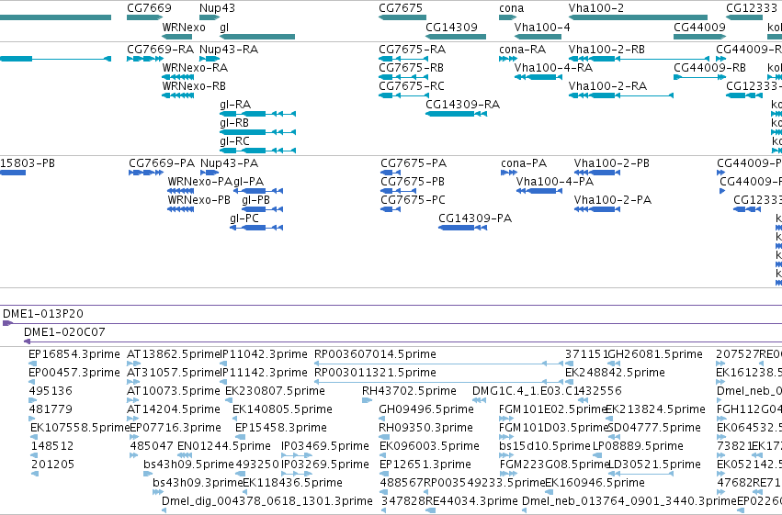Select the DME1-020C07 BAC clone

tap(403, 341)
